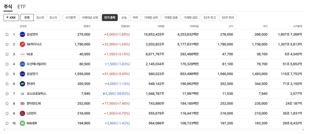Choose the 거래량 급감 filter
The height and width of the screenshot is (134, 309).
[191, 18]
